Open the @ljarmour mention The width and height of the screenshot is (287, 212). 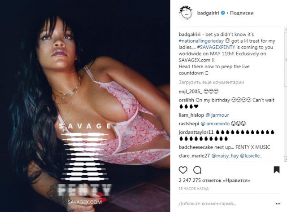pyautogui.click(x=217, y=115)
